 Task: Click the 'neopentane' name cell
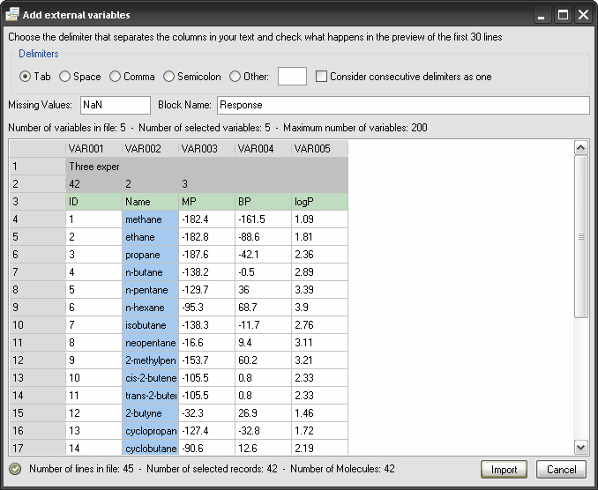150,343
